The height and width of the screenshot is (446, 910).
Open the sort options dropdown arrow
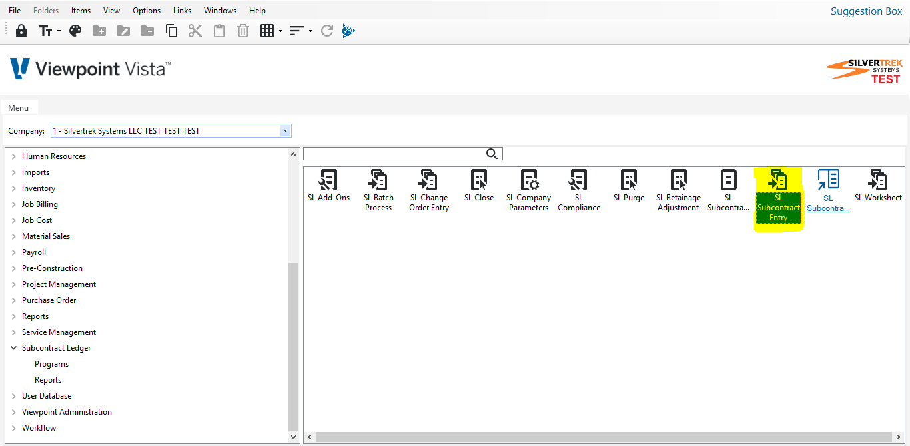tap(310, 31)
